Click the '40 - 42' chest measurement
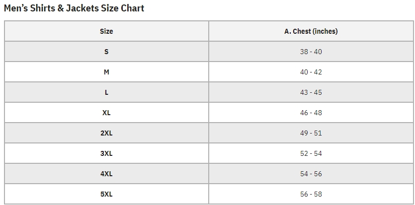This screenshot has width=415, height=205. (311, 72)
